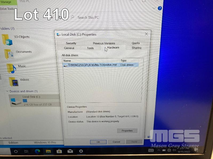Viewport: 213px width, 159px height.
Task: Open the Drive Tools ribbon tab
Action: tap(7, 9)
